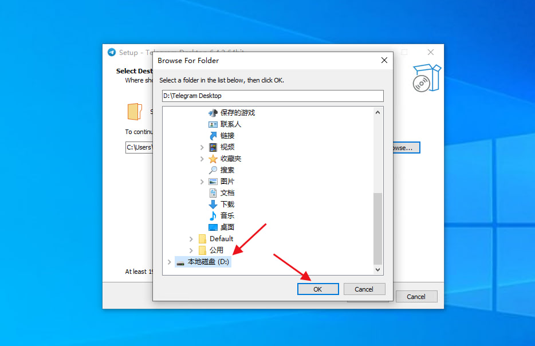Expand the 收藏夹 tree node

click(202, 159)
